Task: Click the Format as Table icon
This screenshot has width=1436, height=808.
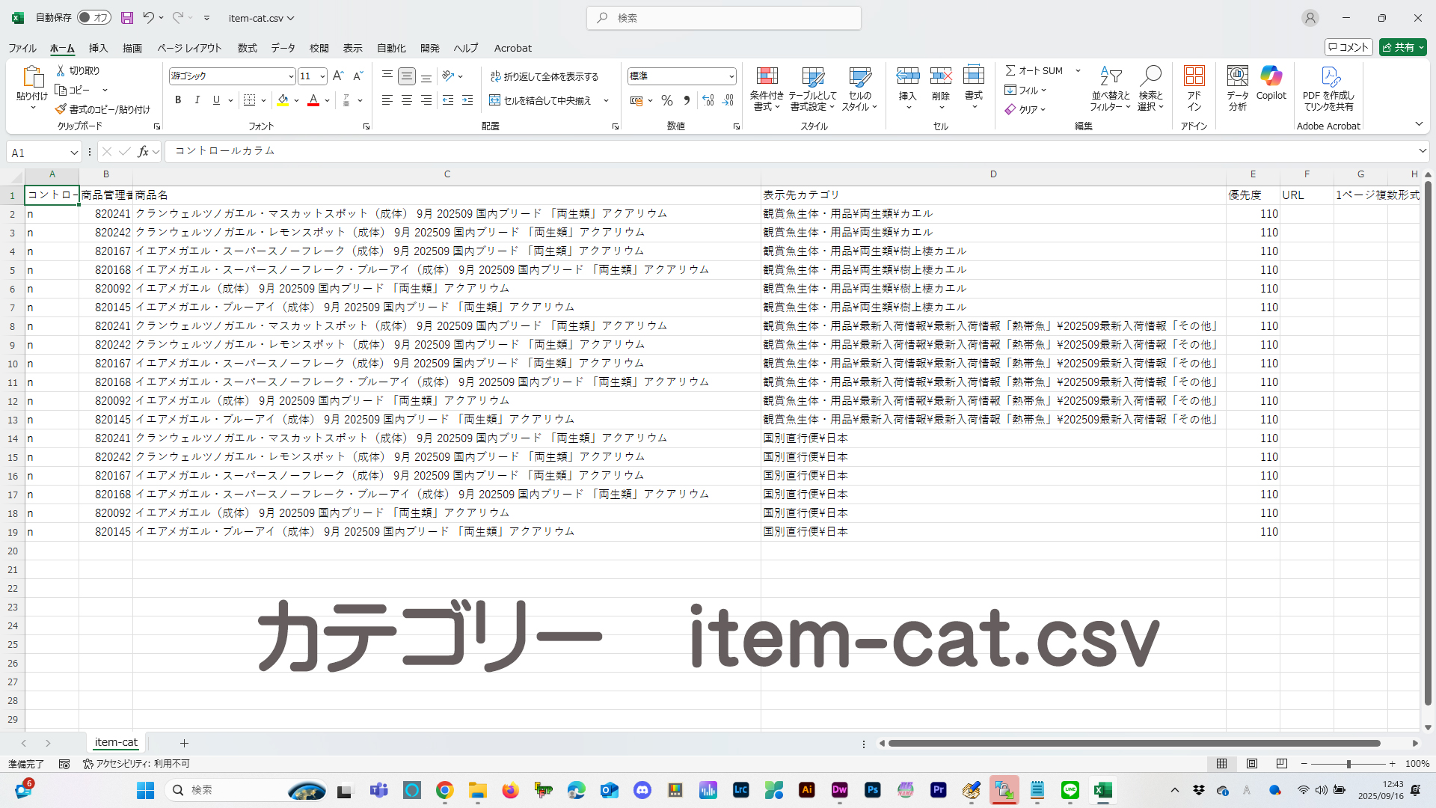Action: (812, 76)
